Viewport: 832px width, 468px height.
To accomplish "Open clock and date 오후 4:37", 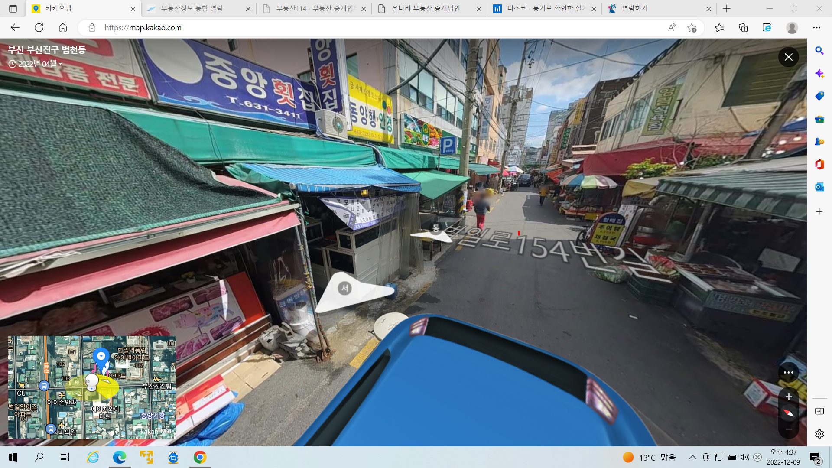I will click(783, 457).
